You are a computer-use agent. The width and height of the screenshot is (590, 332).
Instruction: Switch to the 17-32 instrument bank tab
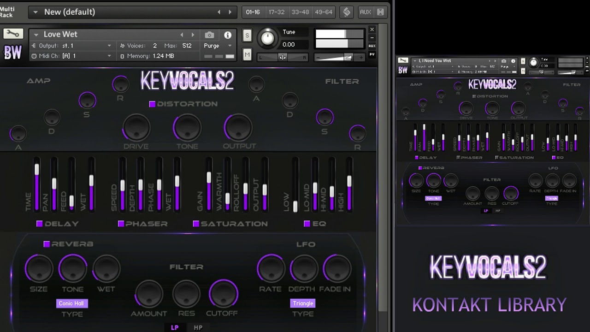click(277, 12)
